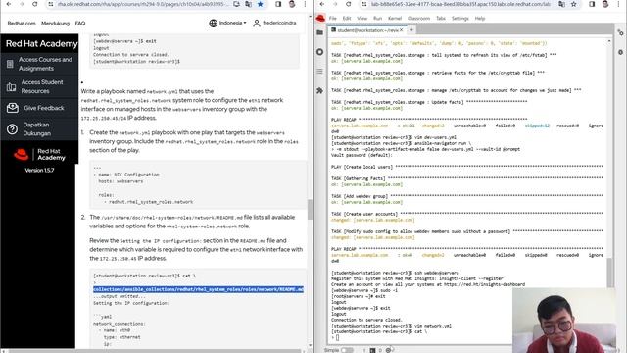This screenshot has width=627, height=353.
Task: Click the Student Resources building icon
Action: pos(11,86)
